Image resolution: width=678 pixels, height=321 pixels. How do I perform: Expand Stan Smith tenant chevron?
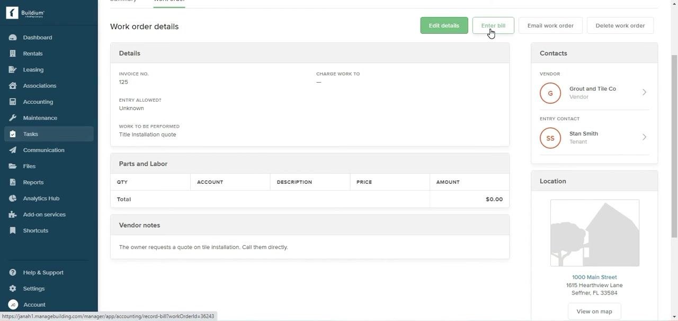(644, 137)
